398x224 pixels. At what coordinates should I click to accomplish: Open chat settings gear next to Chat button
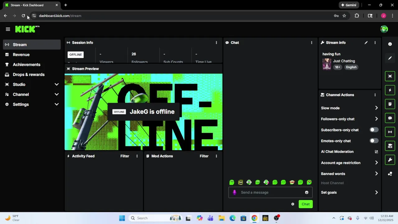293,204
